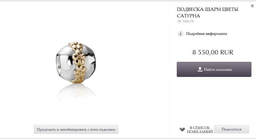
Task: Close the product popup with the X
Action: (x=252, y=6)
